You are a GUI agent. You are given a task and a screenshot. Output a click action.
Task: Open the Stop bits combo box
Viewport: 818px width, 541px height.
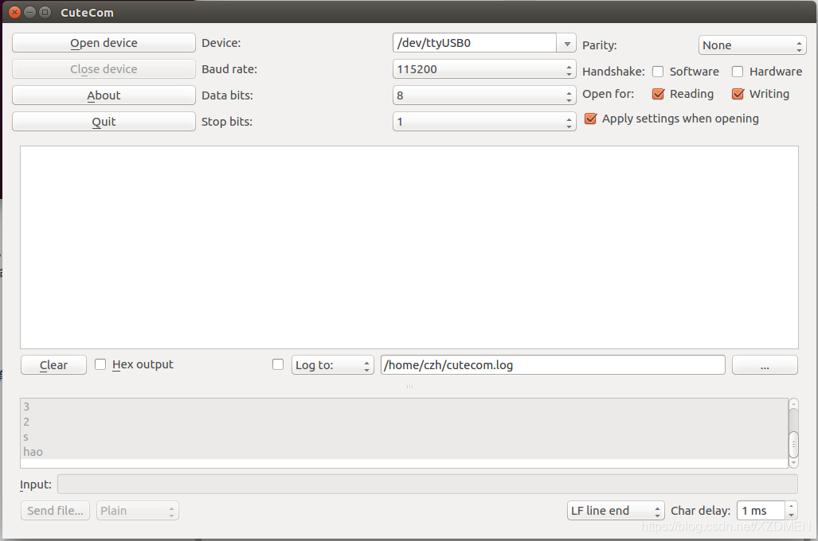point(484,122)
